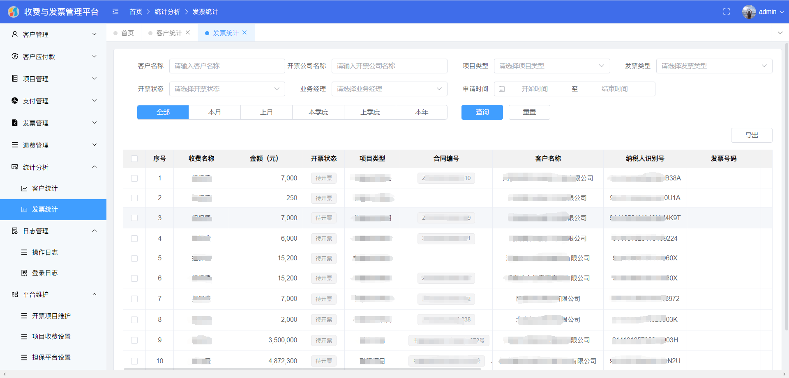Screen dimensions: 789x378
Task: Switch to the 客户统计 tab
Action: tap(169, 33)
